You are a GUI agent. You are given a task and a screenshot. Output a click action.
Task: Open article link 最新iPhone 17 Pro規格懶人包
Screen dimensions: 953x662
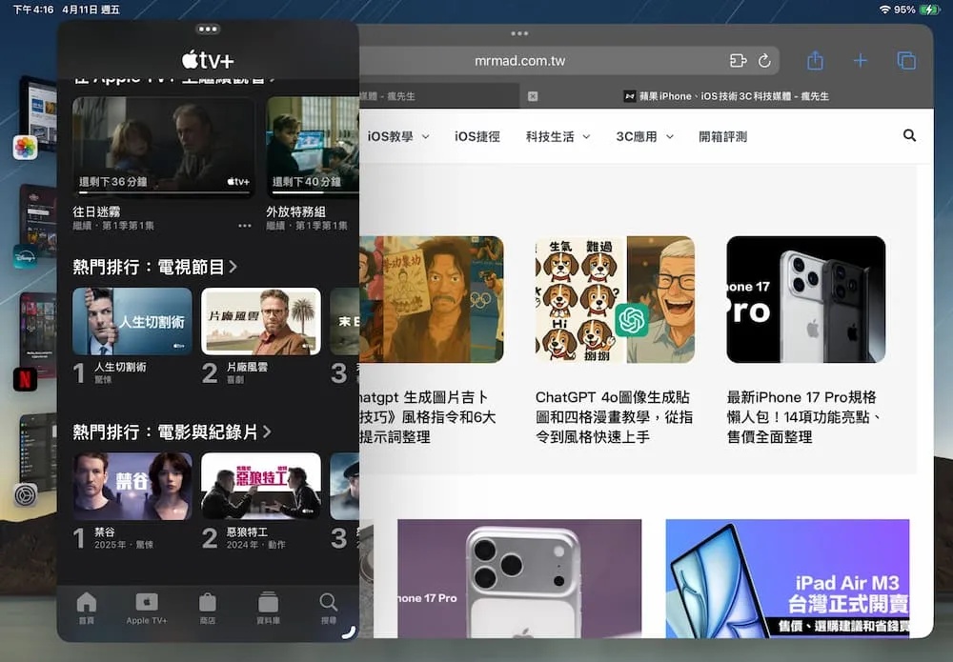803,416
